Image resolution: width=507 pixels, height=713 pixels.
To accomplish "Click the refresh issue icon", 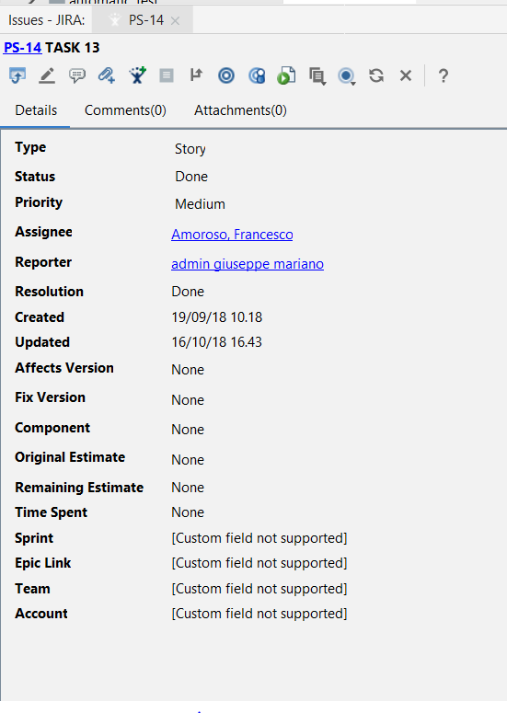I will [x=376, y=75].
